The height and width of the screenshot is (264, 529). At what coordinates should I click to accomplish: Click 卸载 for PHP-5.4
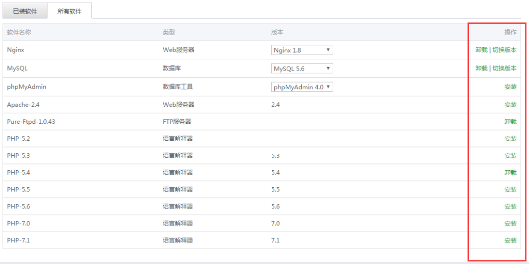(x=510, y=172)
